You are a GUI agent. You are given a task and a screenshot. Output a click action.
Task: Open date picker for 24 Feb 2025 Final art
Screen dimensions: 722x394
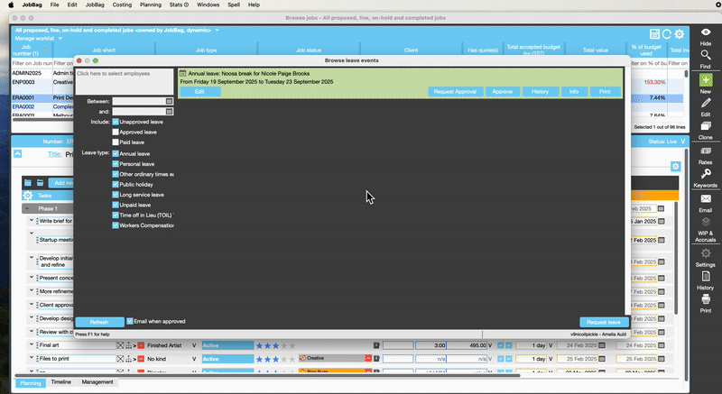(602, 345)
